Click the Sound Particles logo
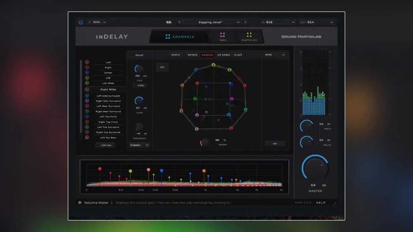The width and height of the screenshot is (413, 232). tap(301, 37)
